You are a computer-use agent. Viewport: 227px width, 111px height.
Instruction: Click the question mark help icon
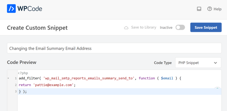pyautogui.click(x=210, y=9)
